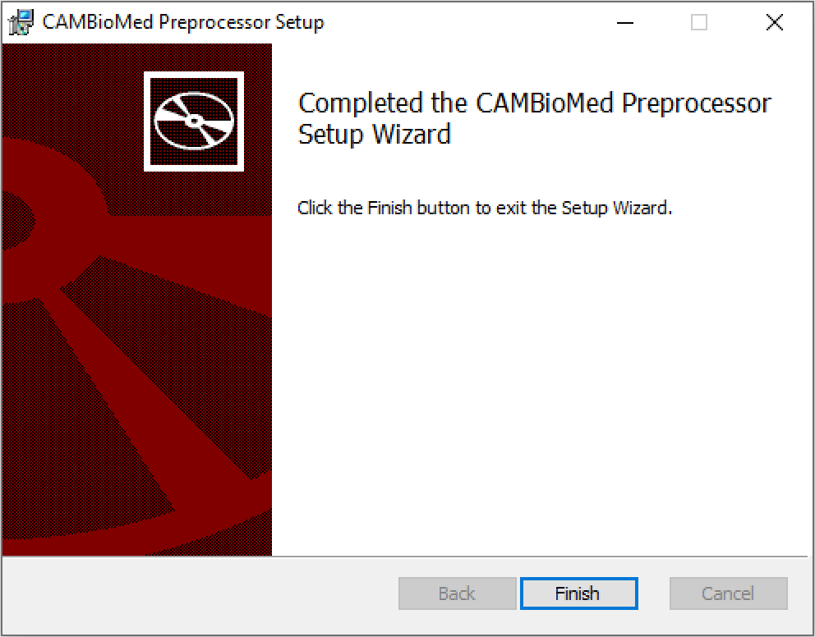Click the CD-ROM disc icon in the banner
Screen dimensions: 815x637
point(194,121)
